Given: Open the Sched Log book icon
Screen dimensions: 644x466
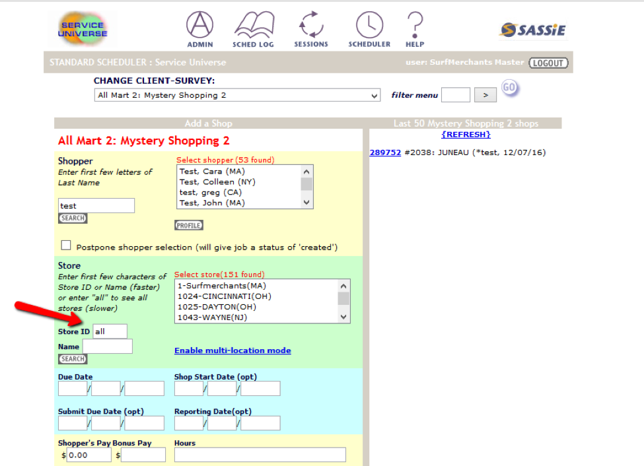Looking at the screenshot, I should tap(254, 29).
